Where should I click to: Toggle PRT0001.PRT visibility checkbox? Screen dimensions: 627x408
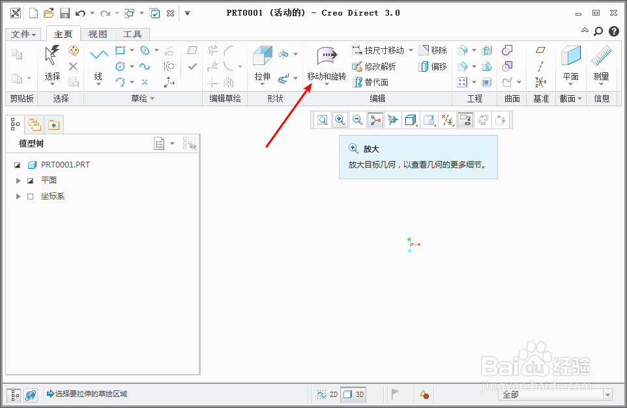[x=17, y=165]
